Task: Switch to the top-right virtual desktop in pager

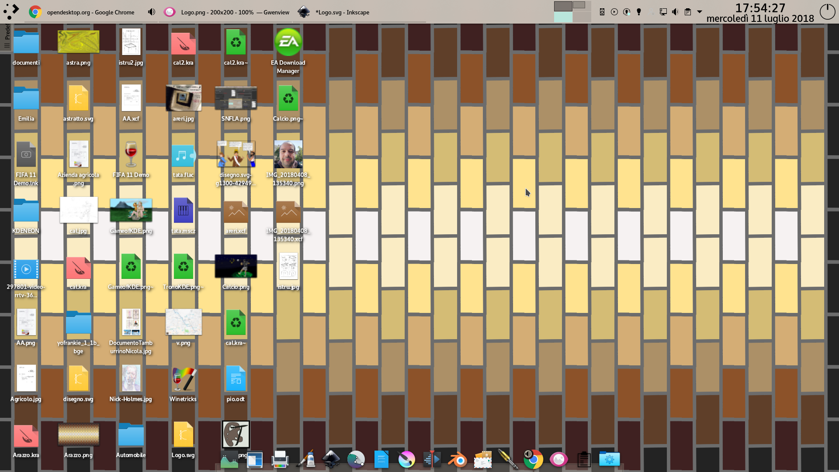Action: click(x=582, y=6)
